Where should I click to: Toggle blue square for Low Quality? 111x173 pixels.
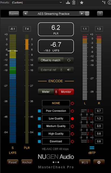40,118
